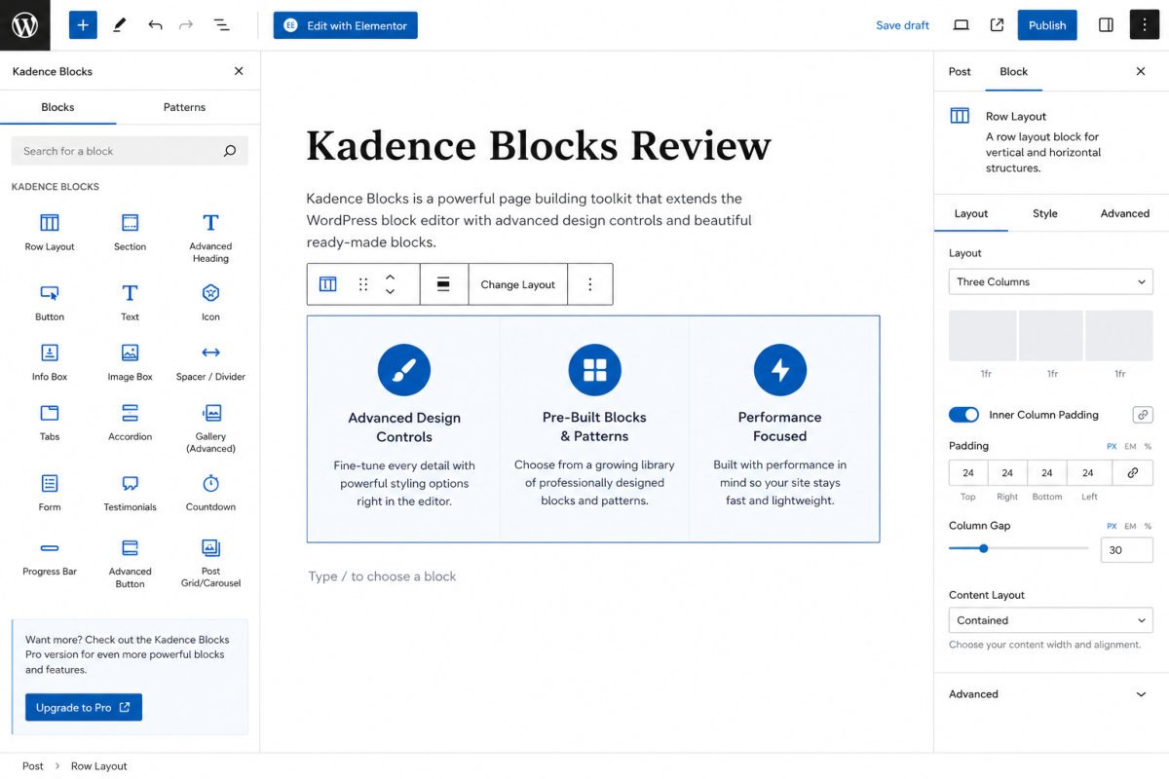Switch to the Patterns tab

184,107
